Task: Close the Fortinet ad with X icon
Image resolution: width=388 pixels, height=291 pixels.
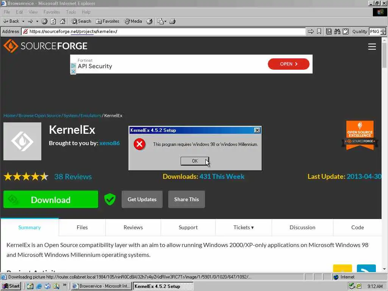Action: (73, 72)
